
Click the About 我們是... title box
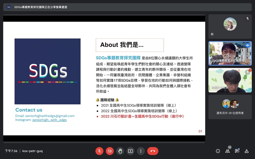(x=130, y=45)
